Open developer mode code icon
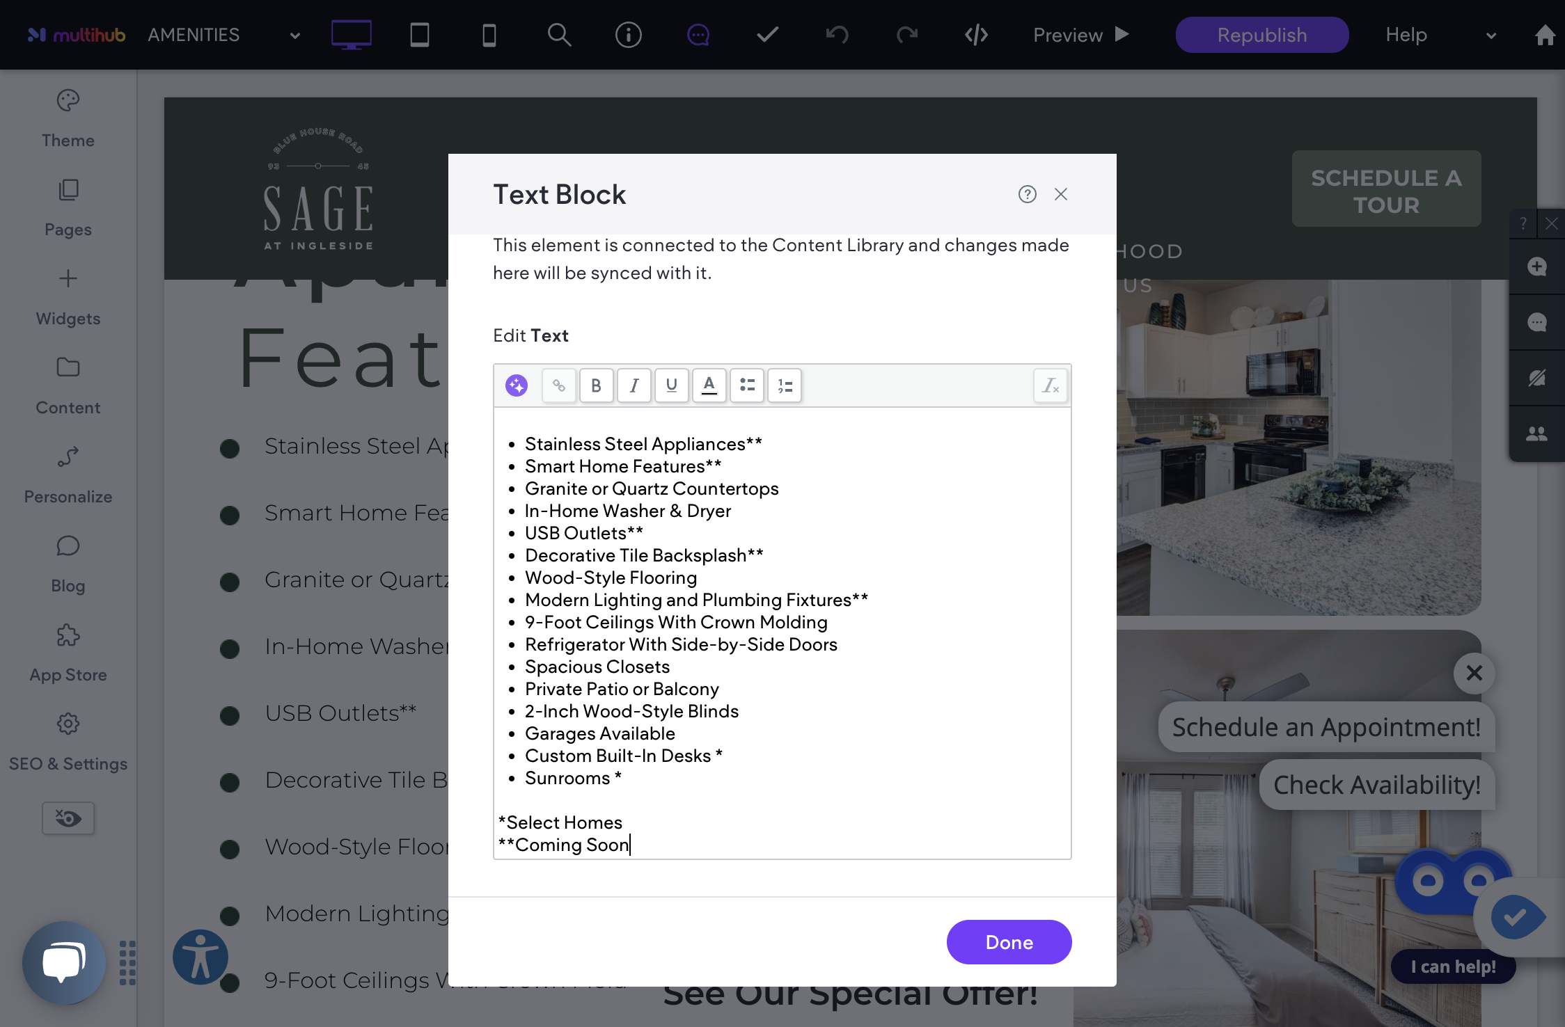The image size is (1565, 1027). coord(976,34)
